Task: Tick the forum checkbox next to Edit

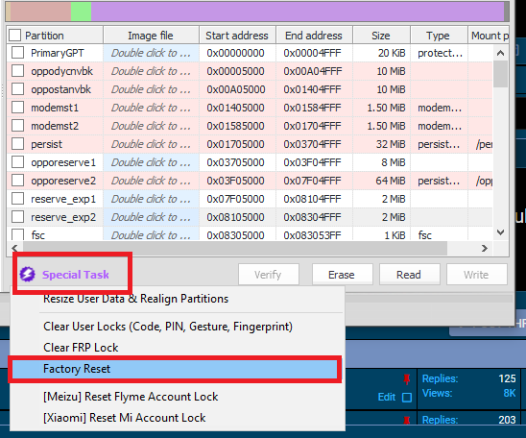Action: (x=407, y=398)
